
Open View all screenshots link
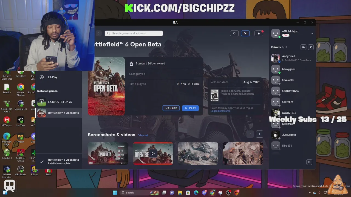[x=143, y=135]
